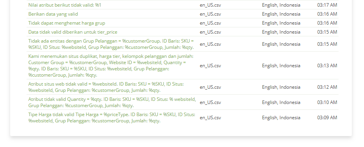This screenshot has width=364, height=147.
Task: Open translation 'Tidak dapat menghemat harga grup'
Action: [67, 23]
